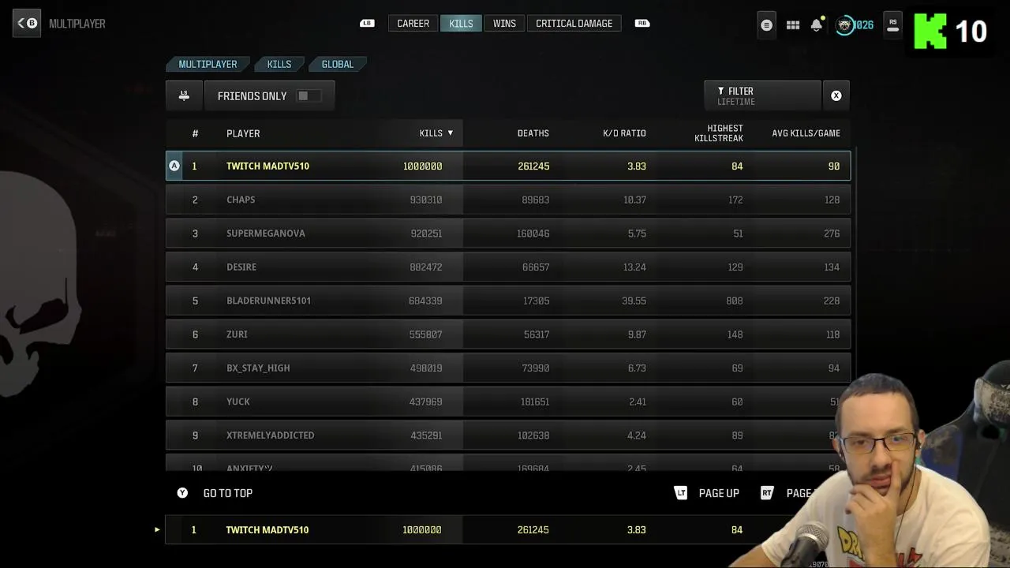Select player ZURI row
The image size is (1010, 568).
pos(508,334)
